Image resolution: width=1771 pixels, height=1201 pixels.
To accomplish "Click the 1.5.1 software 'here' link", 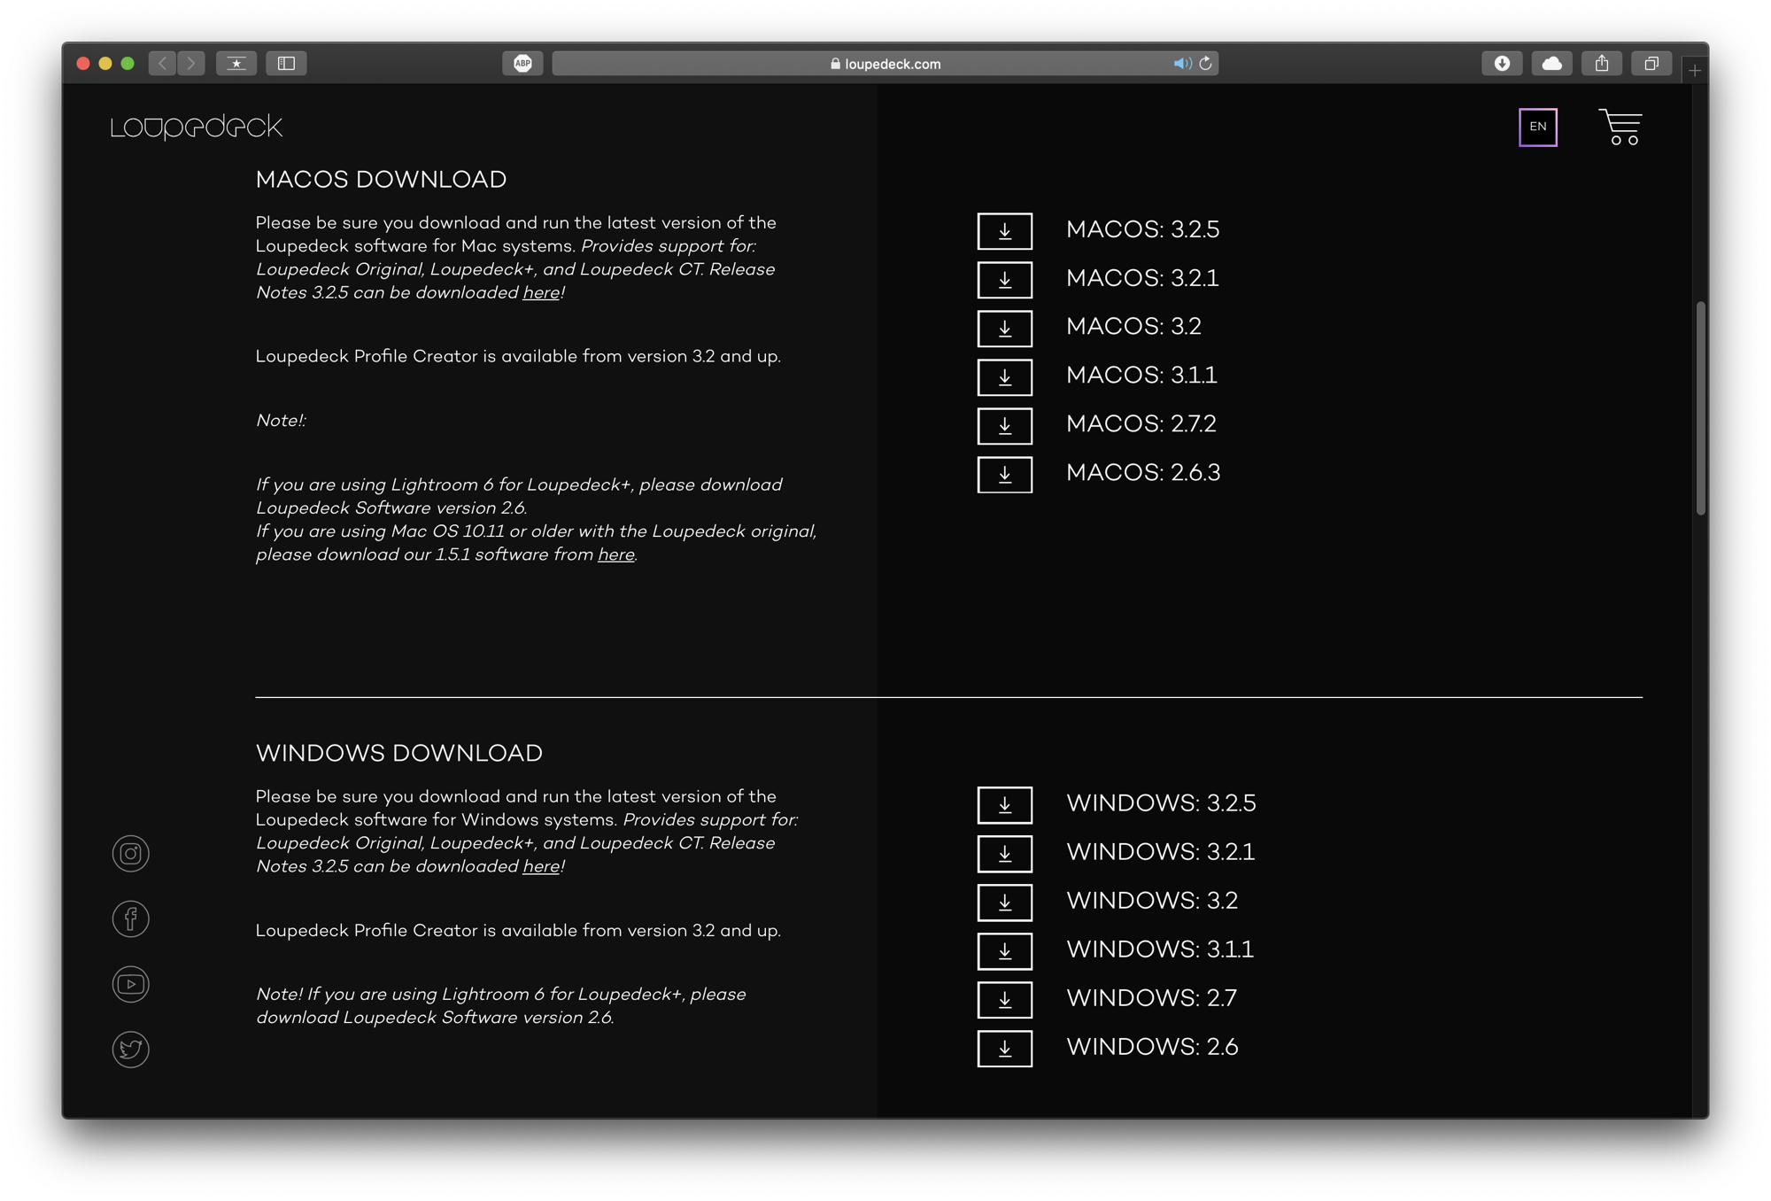I will pyautogui.click(x=615, y=555).
